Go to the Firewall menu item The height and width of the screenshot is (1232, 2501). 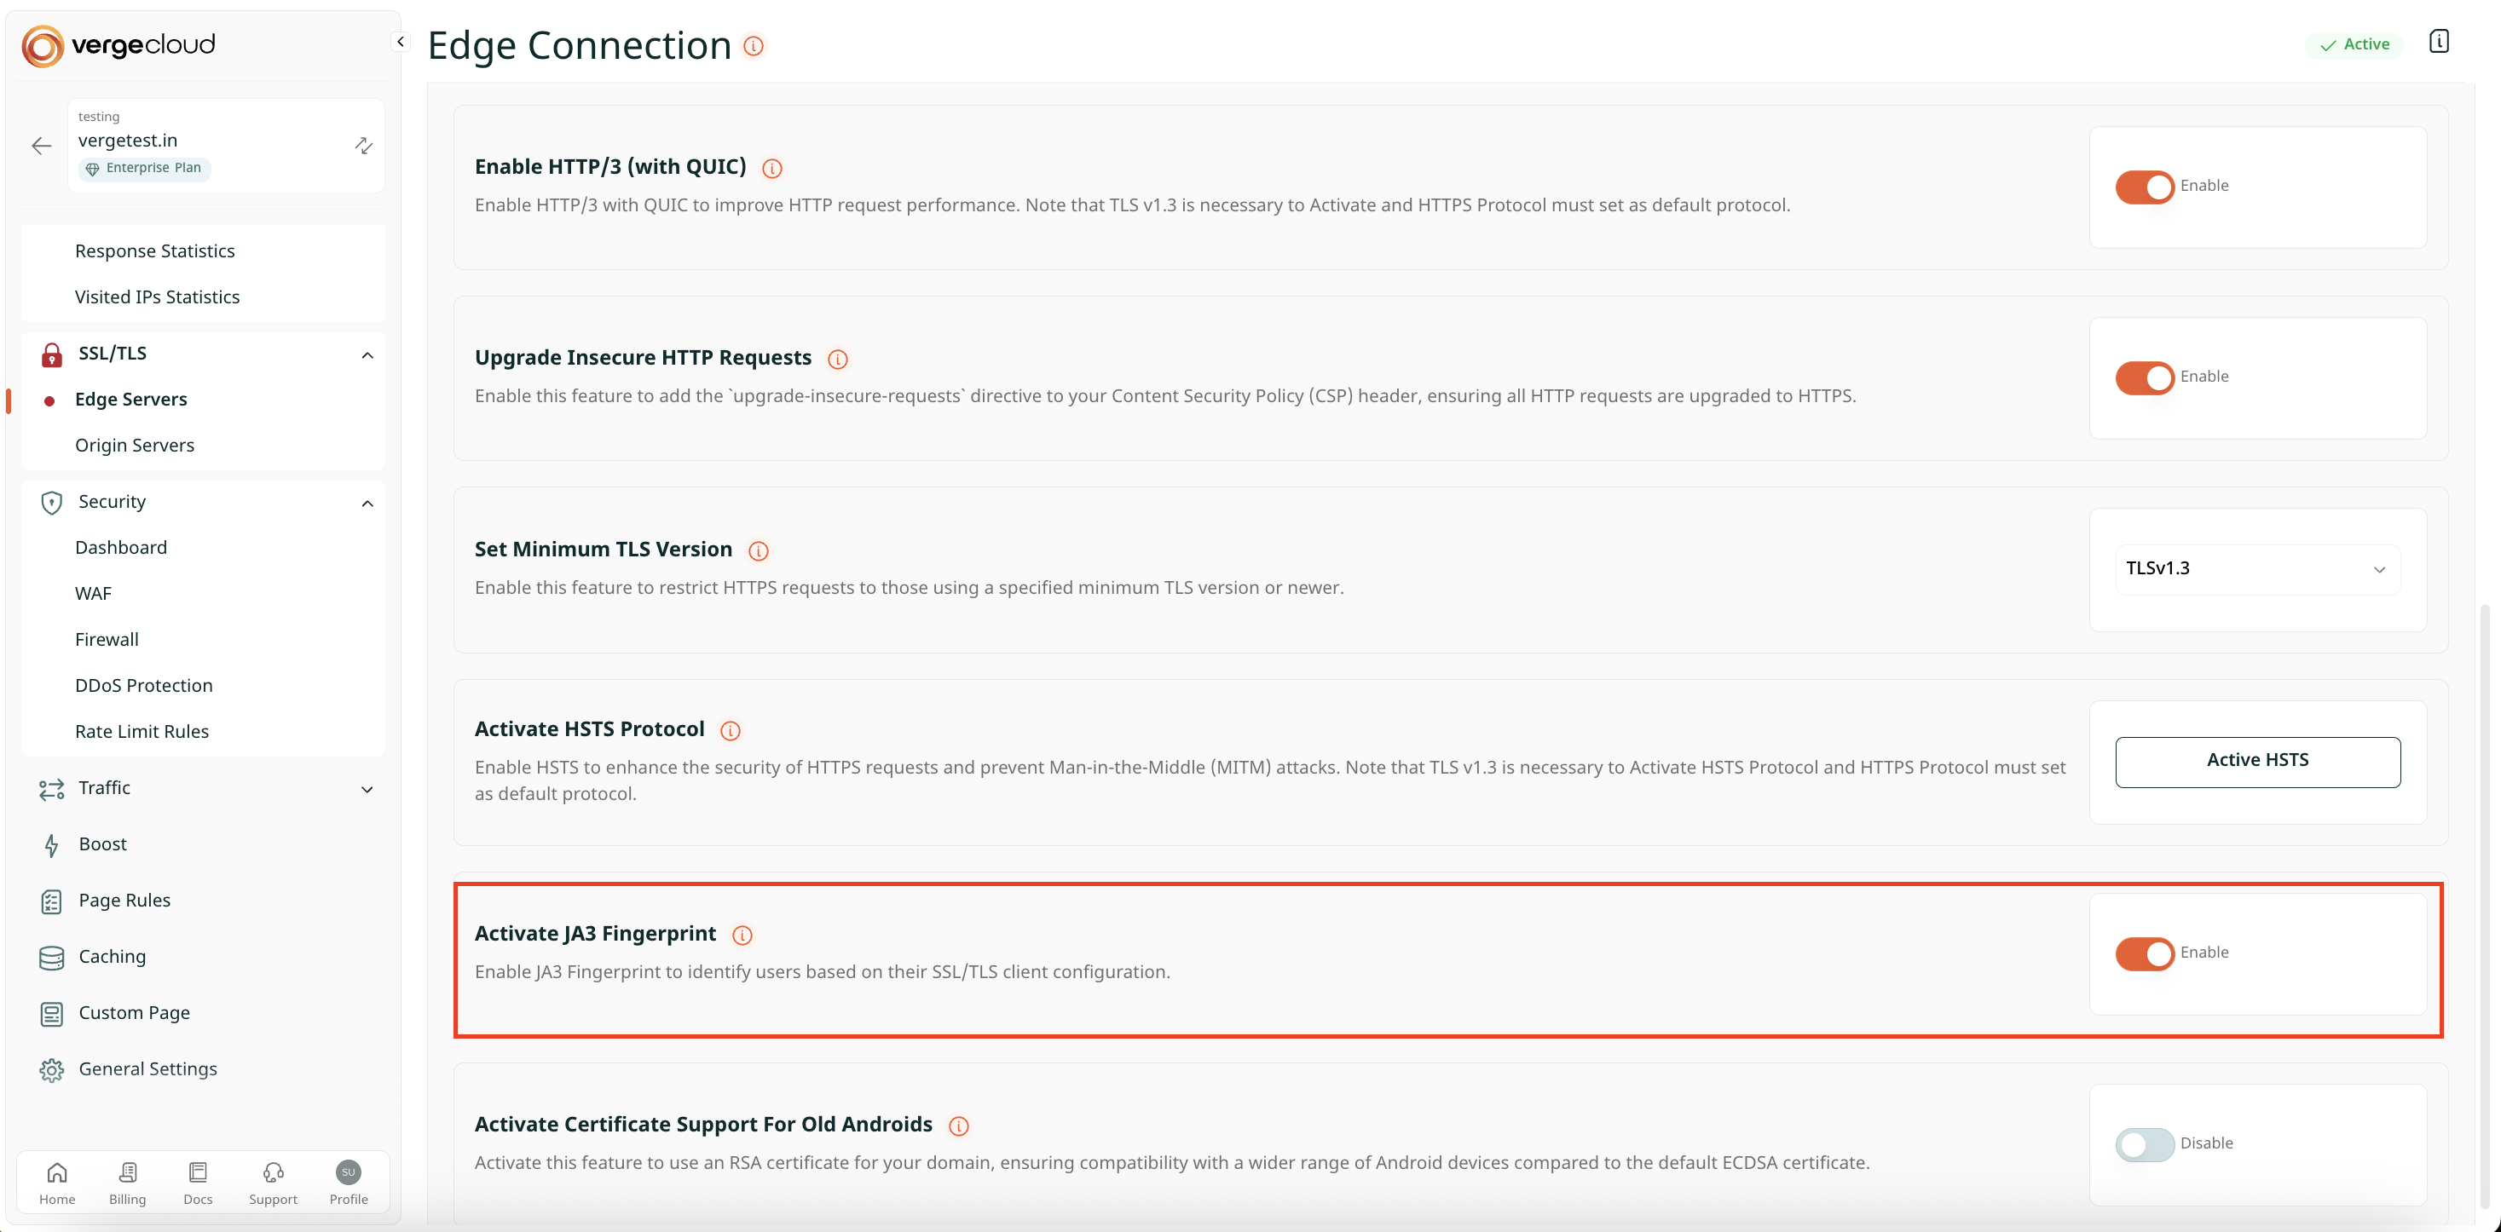tap(107, 639)
